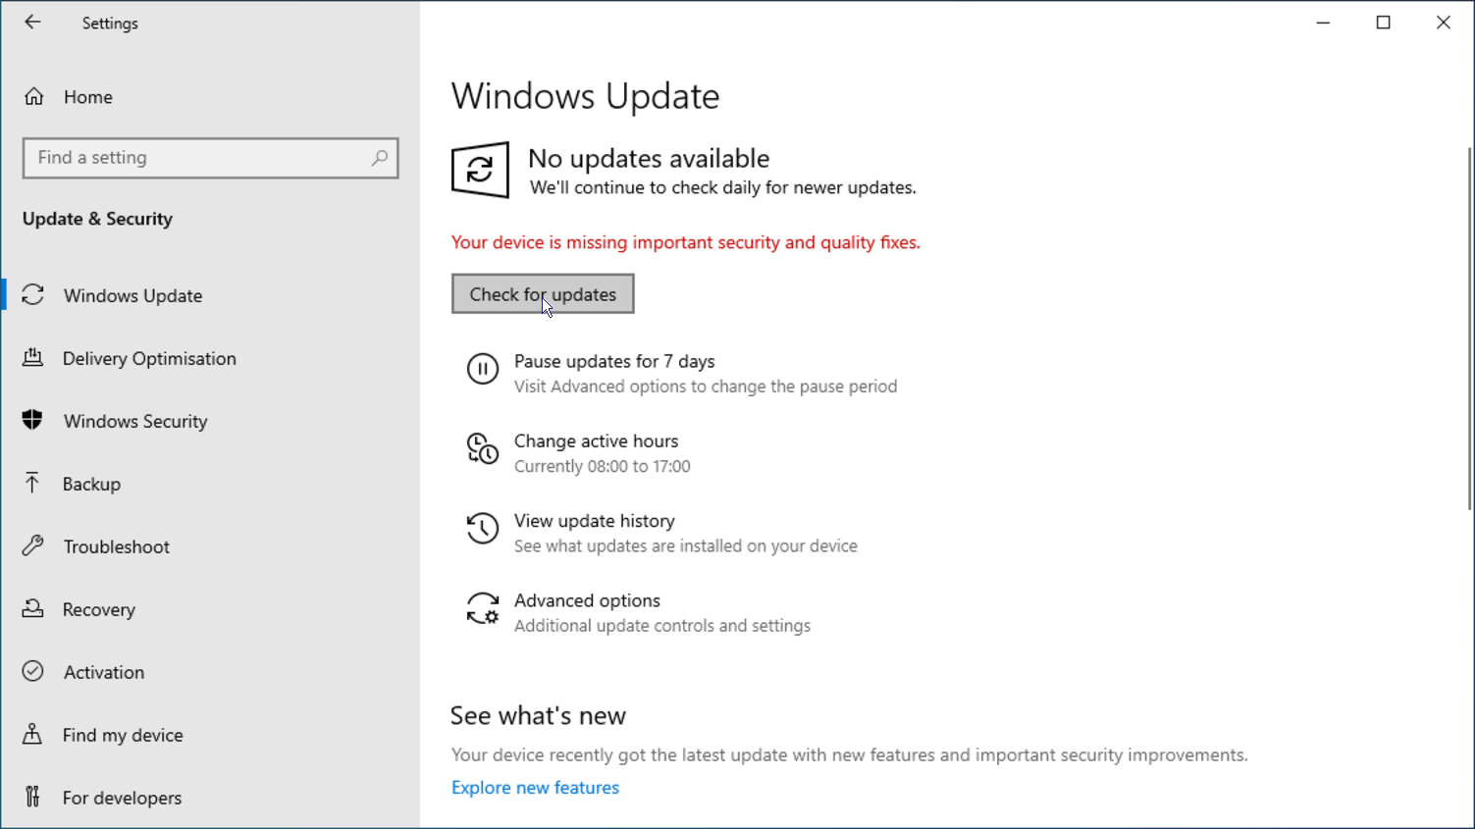This screenshot has height=829, width=1475.
Task: Click the Windows Update sync icon in sidebar
Action: pyautogui.click(x=33, y=294)
